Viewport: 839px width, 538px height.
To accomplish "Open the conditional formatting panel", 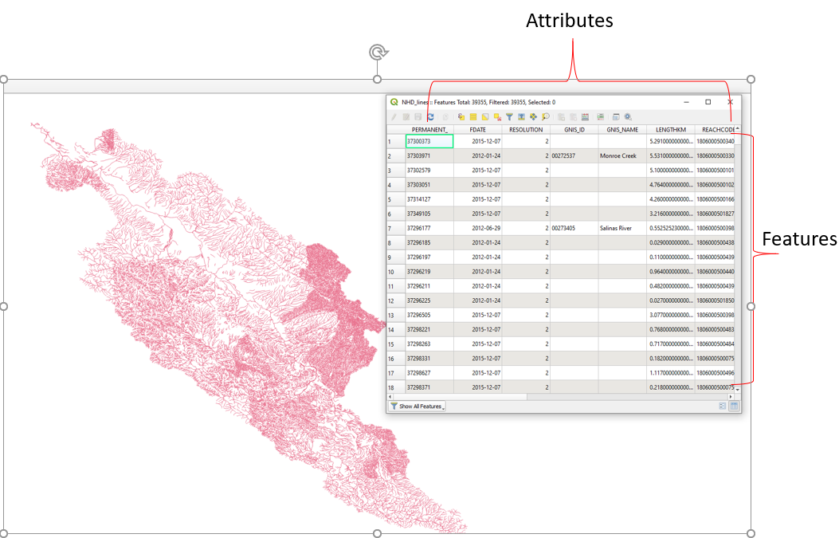I will 600,117.
